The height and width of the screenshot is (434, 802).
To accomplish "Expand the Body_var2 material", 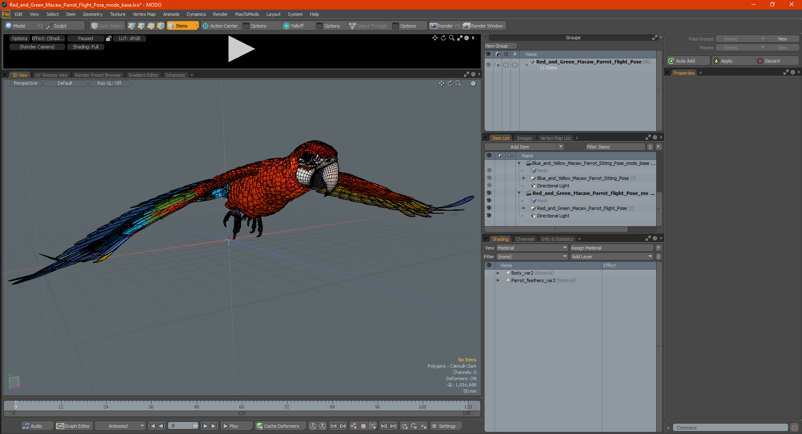I will tap(498, 273).
